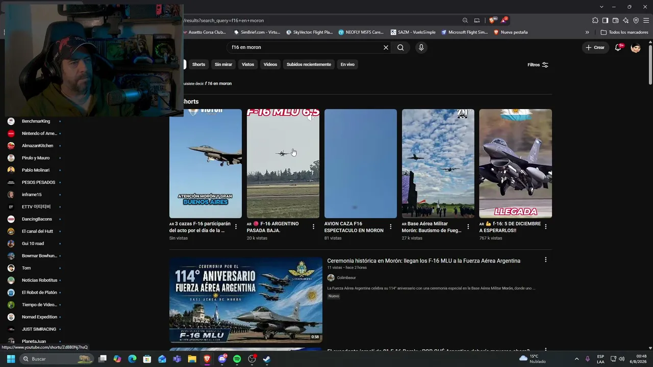The width and height of the screenshot is (653, 367).
Task: Open the NEOFLY MSFS Career bookmark
Action: [361, 32]
